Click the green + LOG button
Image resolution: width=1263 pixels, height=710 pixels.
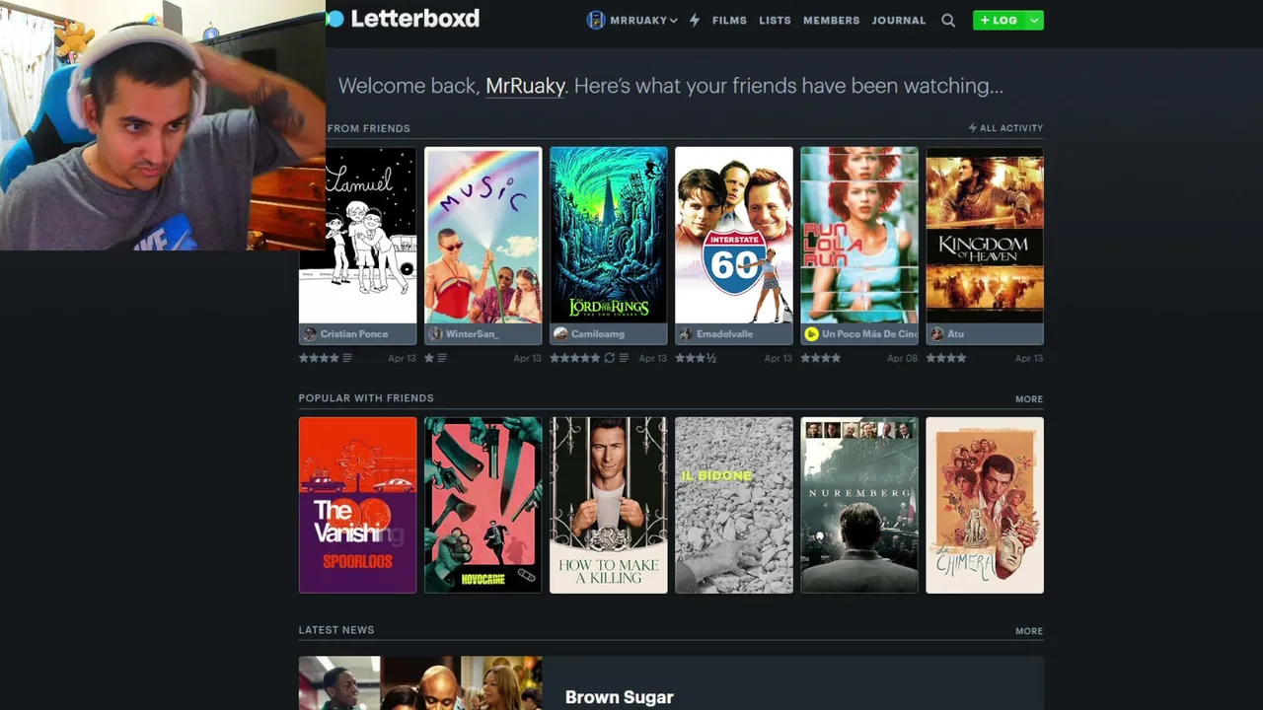coord(999,20)
